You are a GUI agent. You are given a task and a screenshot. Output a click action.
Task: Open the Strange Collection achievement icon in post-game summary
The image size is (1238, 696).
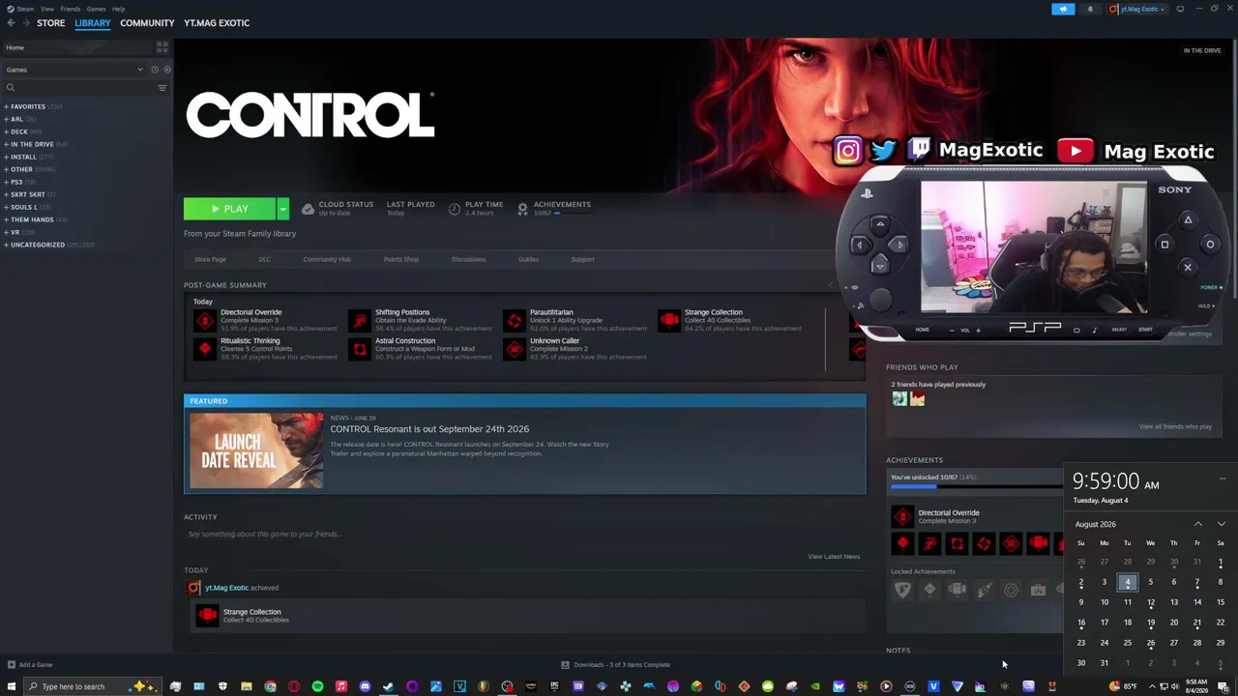(x=669, y=320)
